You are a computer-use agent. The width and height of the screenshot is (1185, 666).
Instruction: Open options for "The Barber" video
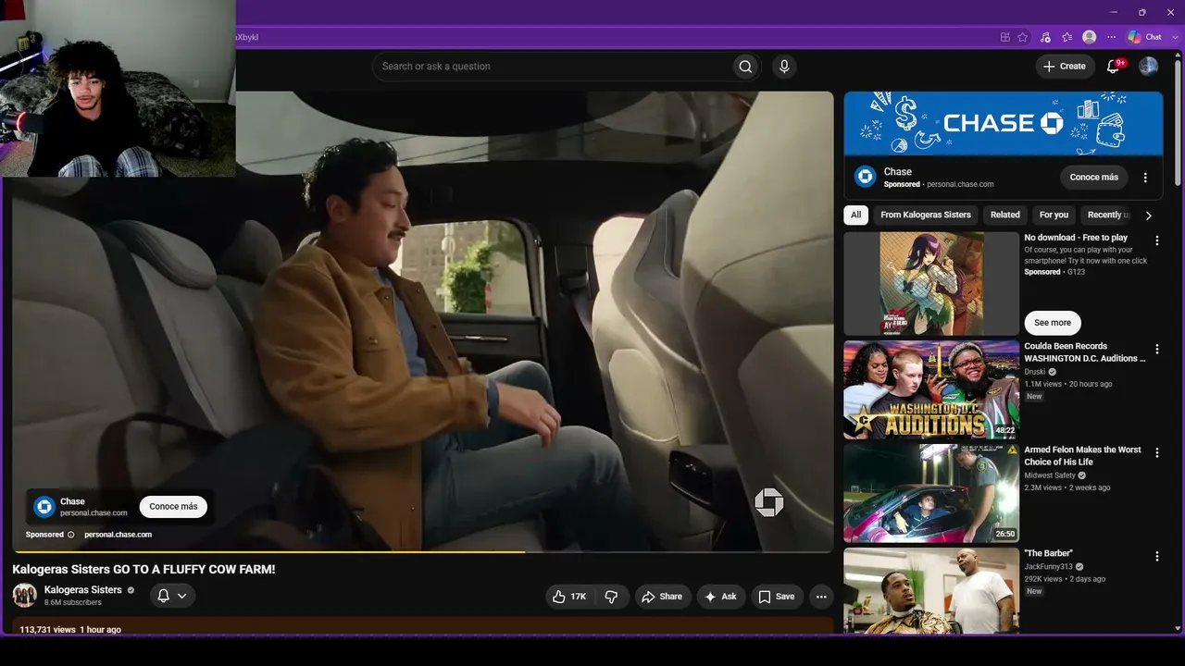[x=1156, y=556]
